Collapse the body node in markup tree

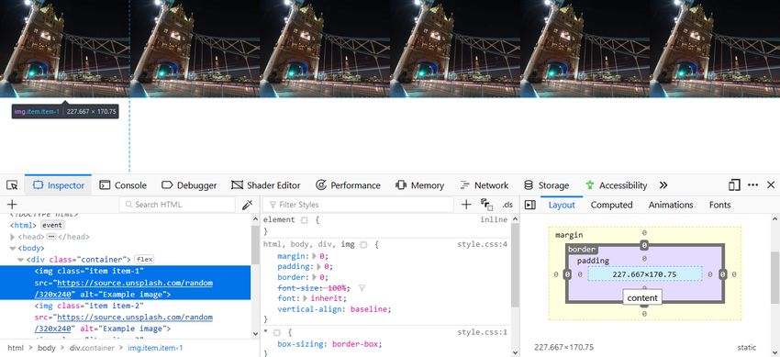pos(13,248)
